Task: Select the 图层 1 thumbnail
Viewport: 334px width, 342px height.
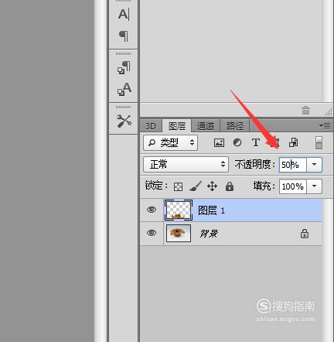Action: click(179, 210)
